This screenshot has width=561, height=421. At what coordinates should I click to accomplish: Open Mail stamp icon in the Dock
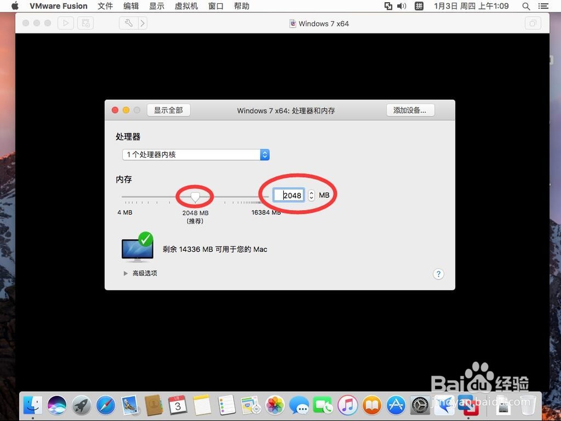tap(130, 405)
